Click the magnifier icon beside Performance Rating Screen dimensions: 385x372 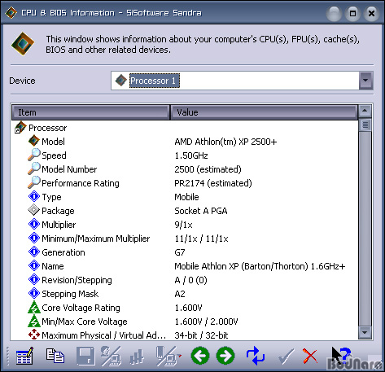pyautogui.click(x=34, y=182)
